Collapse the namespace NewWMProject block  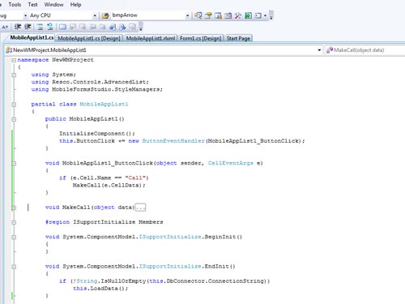(x=14, y=60)
